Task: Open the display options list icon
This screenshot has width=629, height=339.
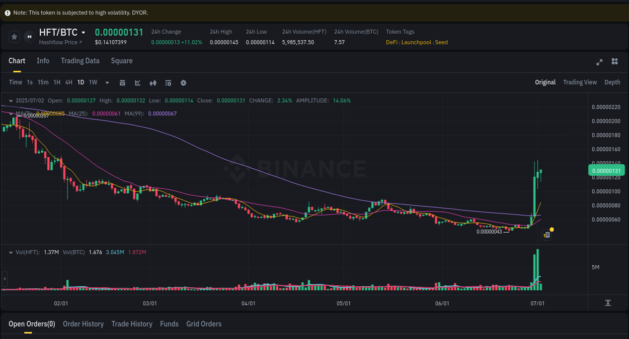Action: tap(168, 82)
